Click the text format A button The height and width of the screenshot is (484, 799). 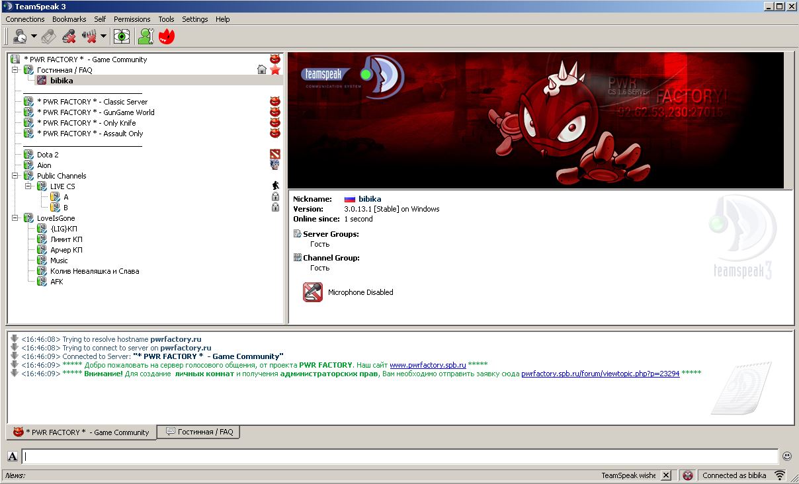pyautogui.click(x=13, y=456)
